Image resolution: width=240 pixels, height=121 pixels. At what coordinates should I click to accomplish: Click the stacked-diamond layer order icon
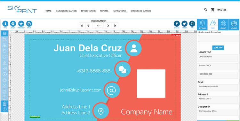pos(4,80)
